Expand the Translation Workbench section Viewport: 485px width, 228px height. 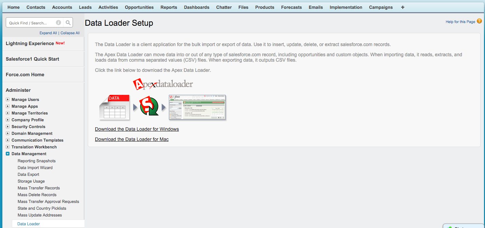8,147
